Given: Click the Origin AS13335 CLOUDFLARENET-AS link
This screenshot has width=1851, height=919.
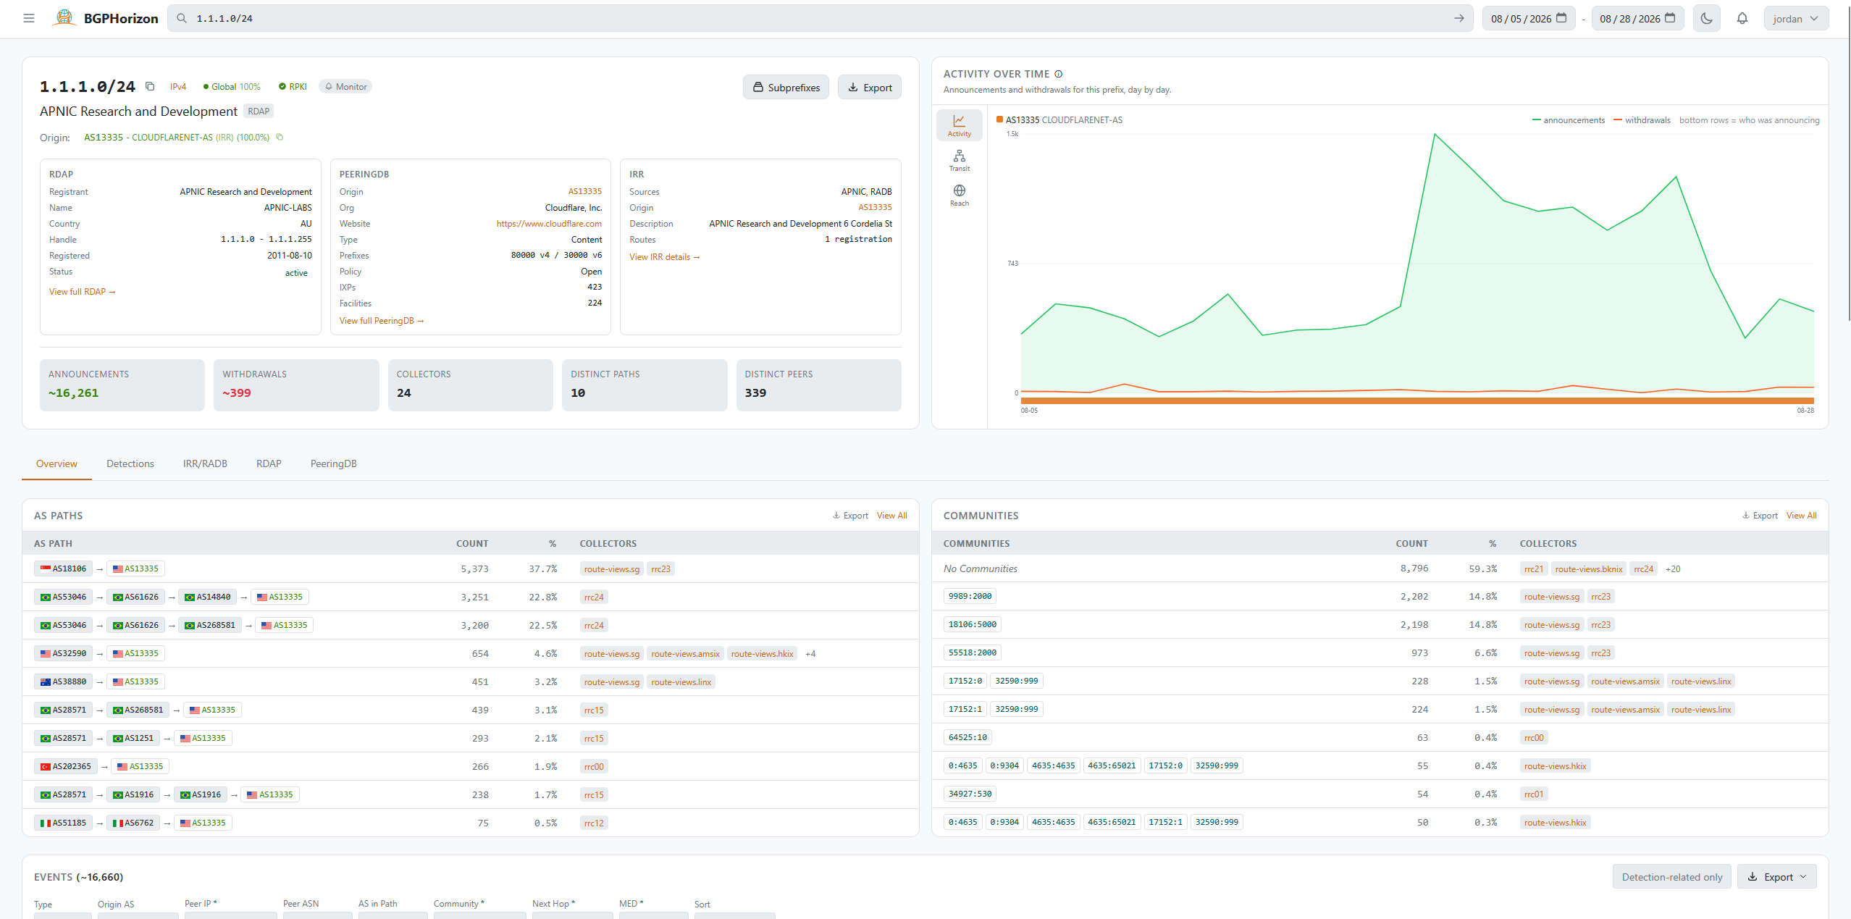Looking at the screenshot, I should point(177,137).
